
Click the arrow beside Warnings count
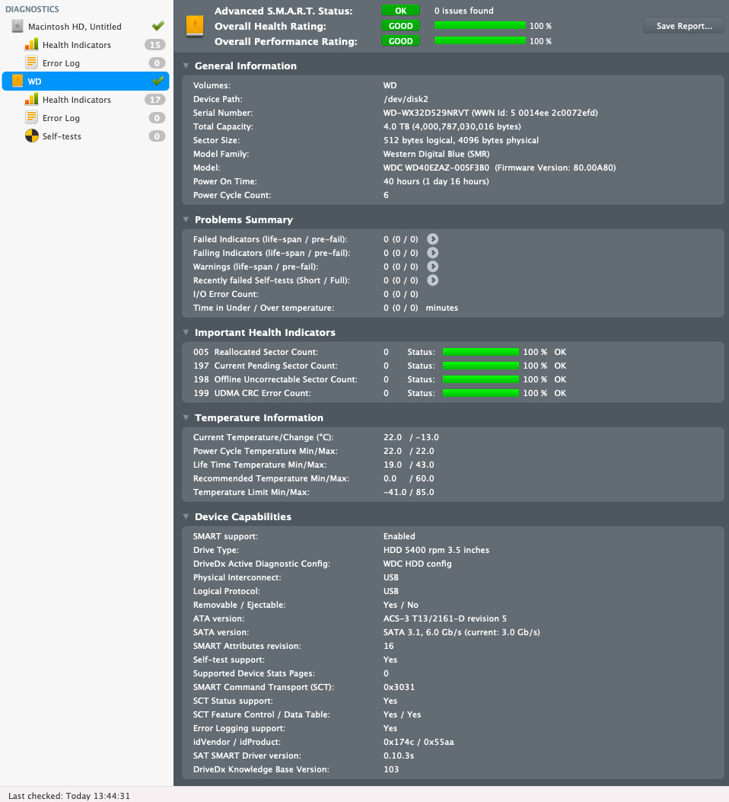point(433,267)
